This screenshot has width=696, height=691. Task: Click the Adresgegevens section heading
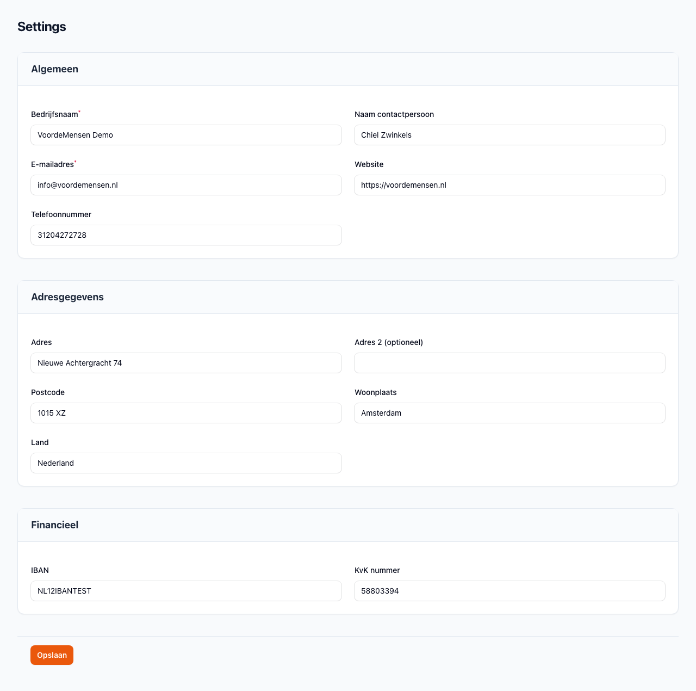pos(67,297)
